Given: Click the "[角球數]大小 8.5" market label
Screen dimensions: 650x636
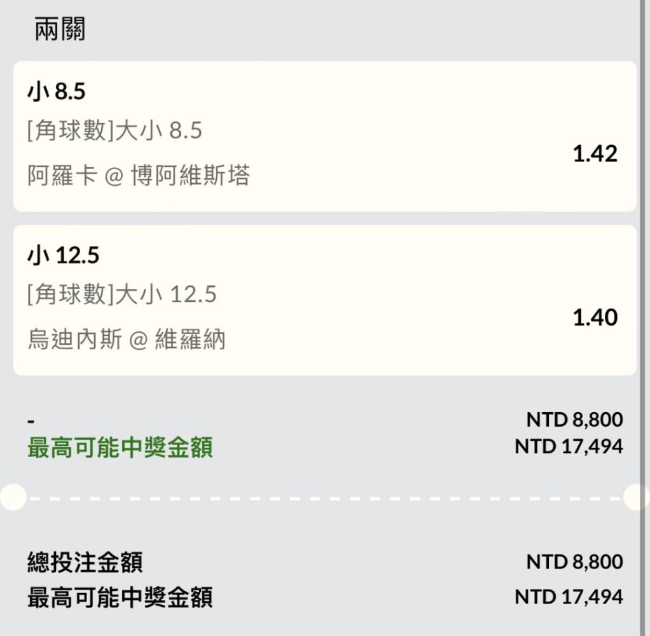Looking at the screenshot, I should [x=114, y=130].
